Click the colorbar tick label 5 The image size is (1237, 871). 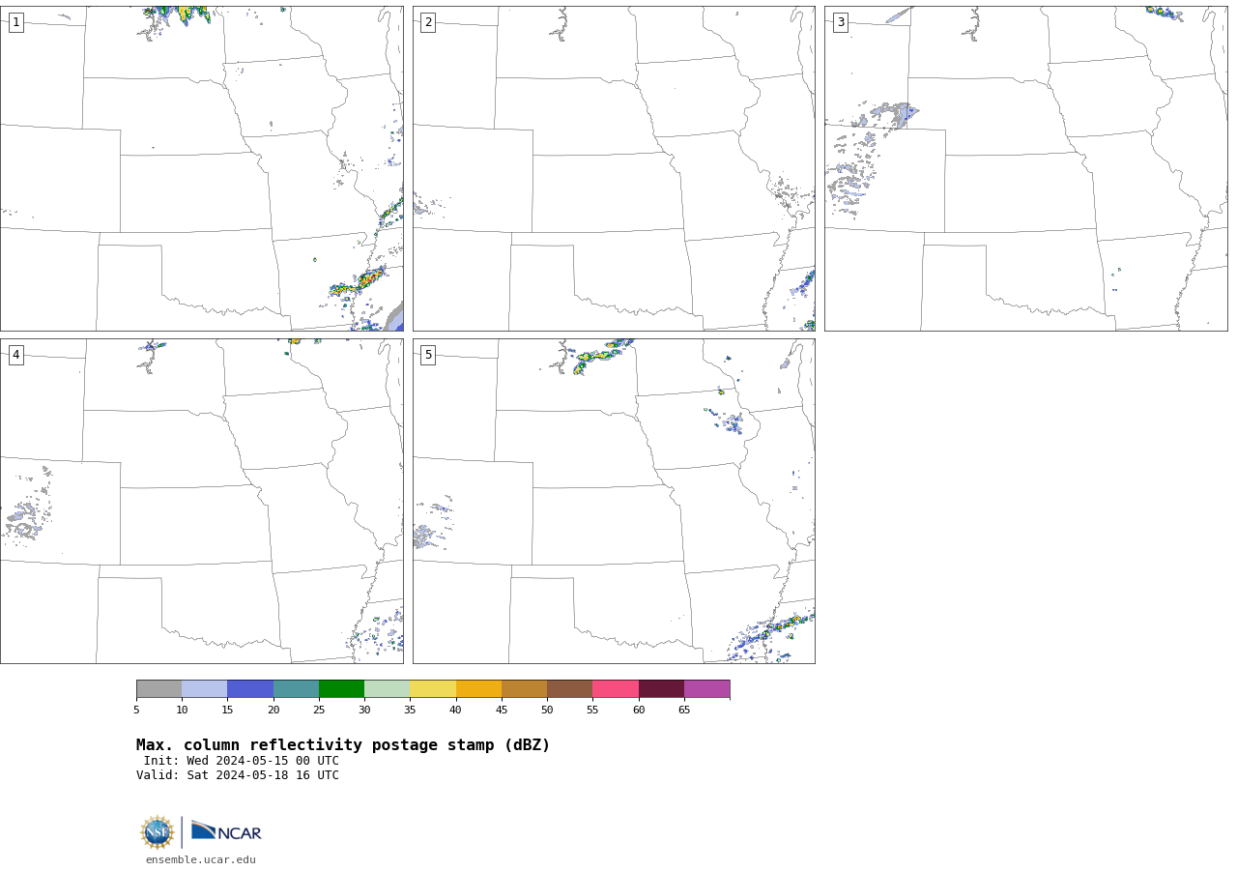pos(136,711)
